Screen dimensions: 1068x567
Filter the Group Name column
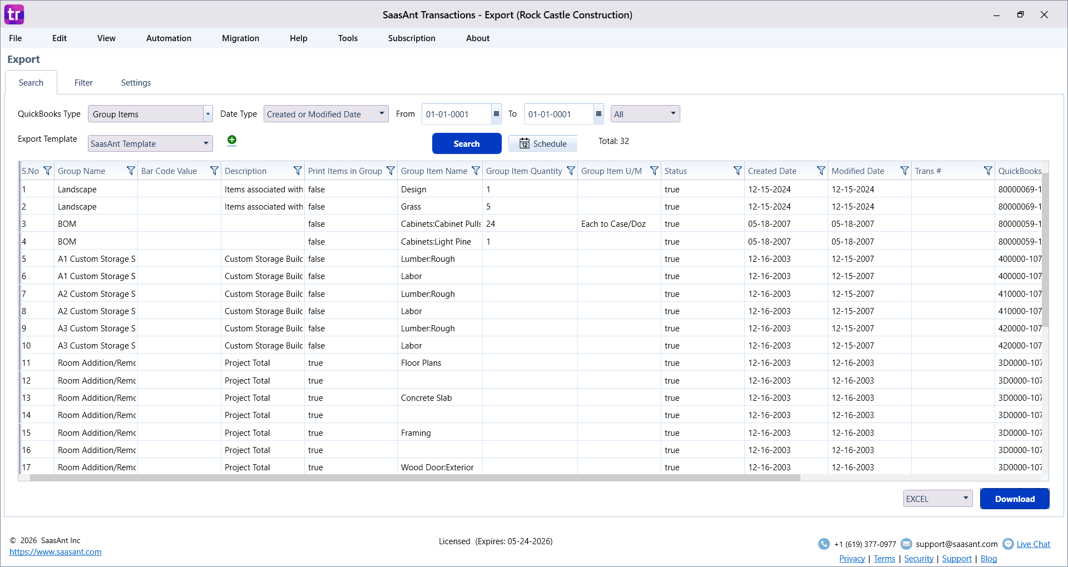131,171
